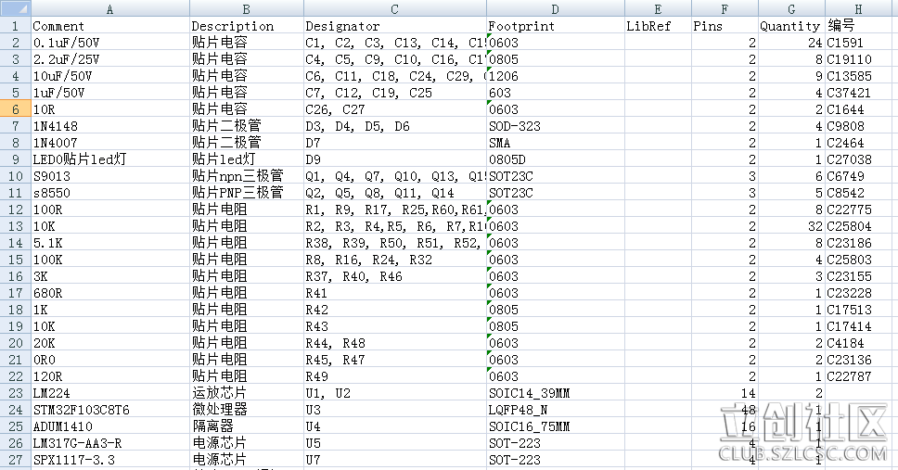
Task: Click the select-all corner button
Action: pos(15,8)
